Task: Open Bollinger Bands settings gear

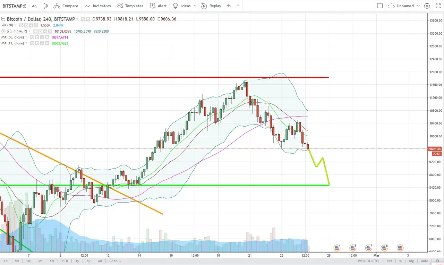Action: pyautogui.click(x=40, y=32)
